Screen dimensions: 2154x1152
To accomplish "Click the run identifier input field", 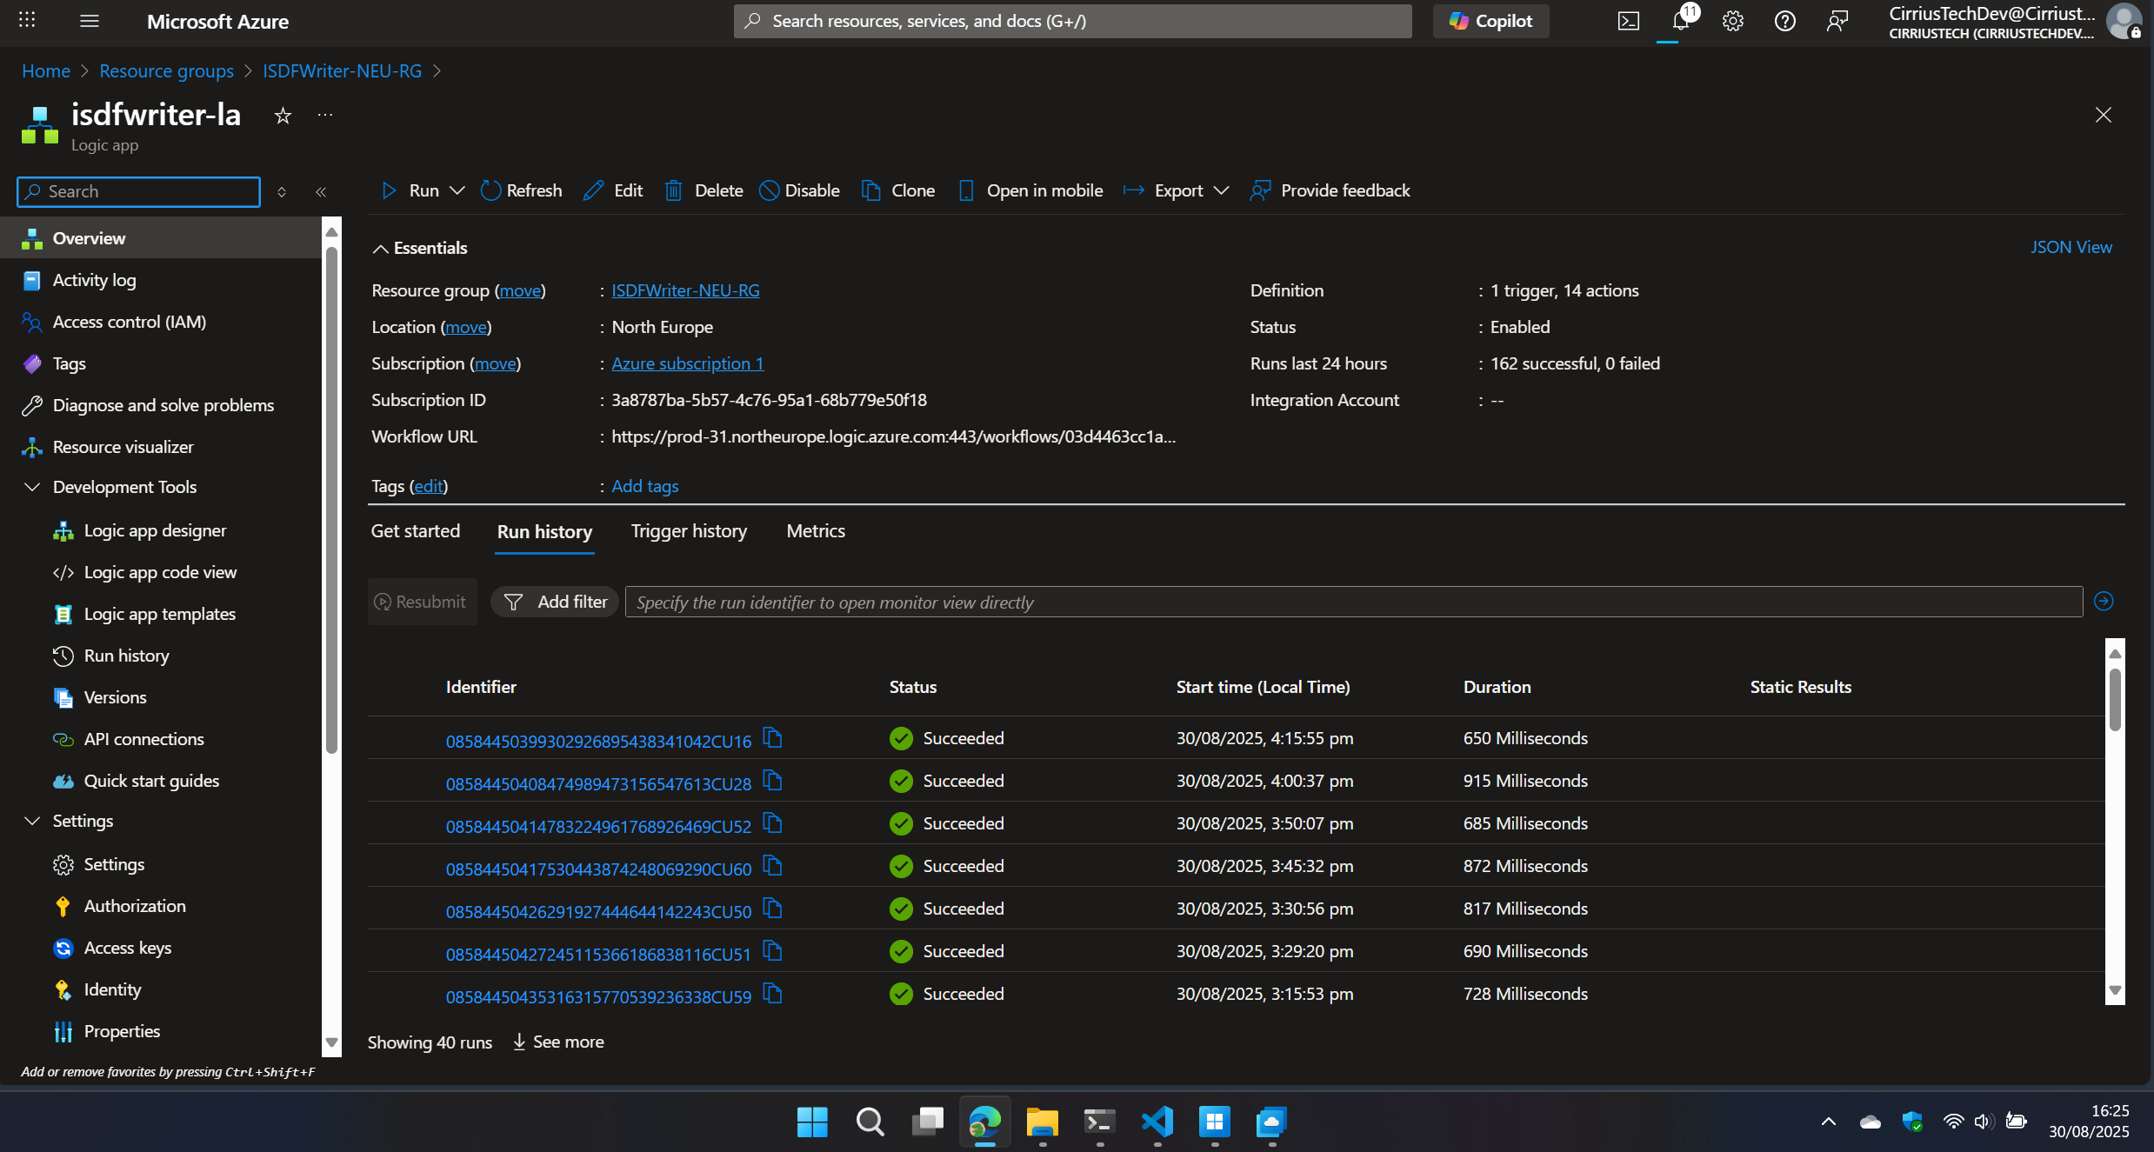I will [x=1353, y=602].
